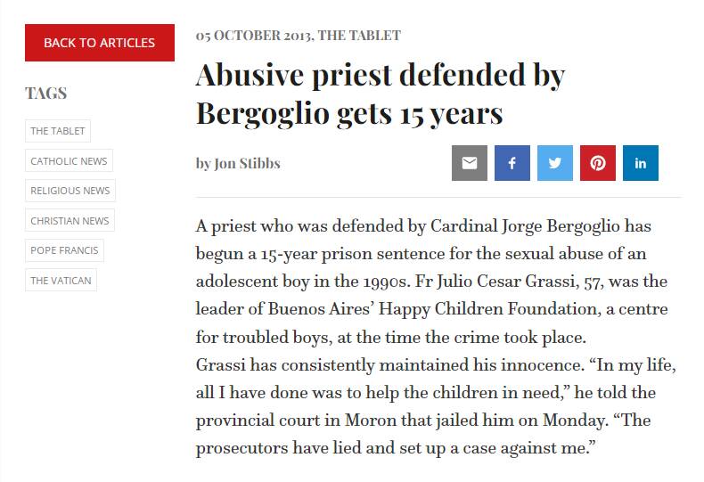Share the article on Facebook
704x482 pixels.
point(512,163)
